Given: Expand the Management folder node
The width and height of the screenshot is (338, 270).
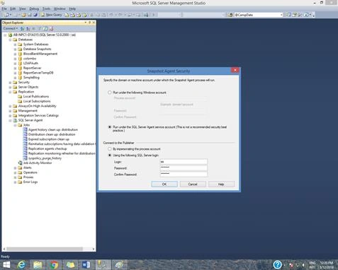Looking at the screenshot, I should coord(10,111).
